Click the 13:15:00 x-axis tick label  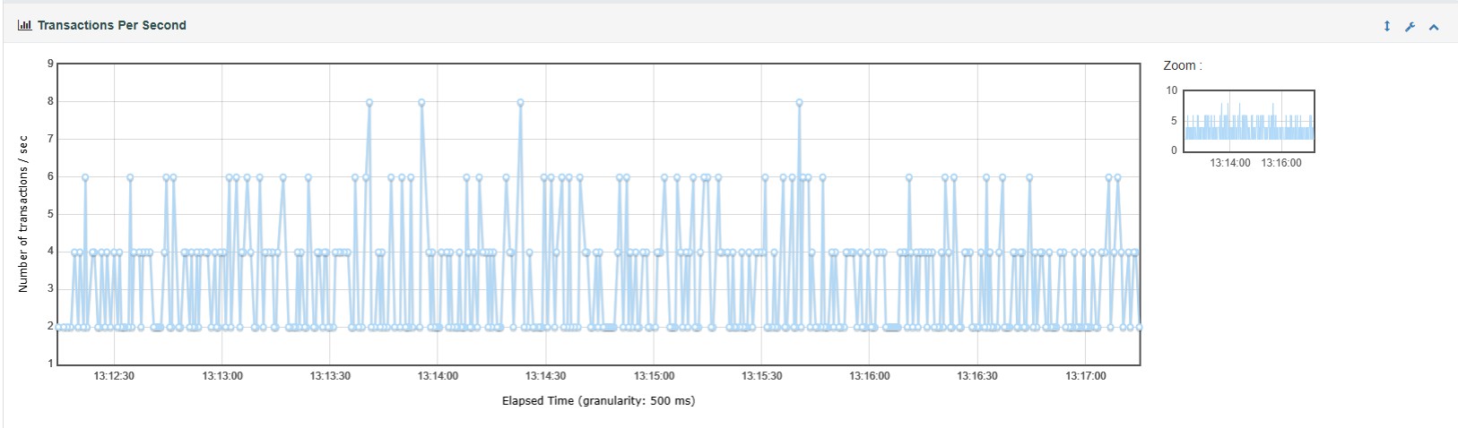pyautogui.click(x=654, y=376)
